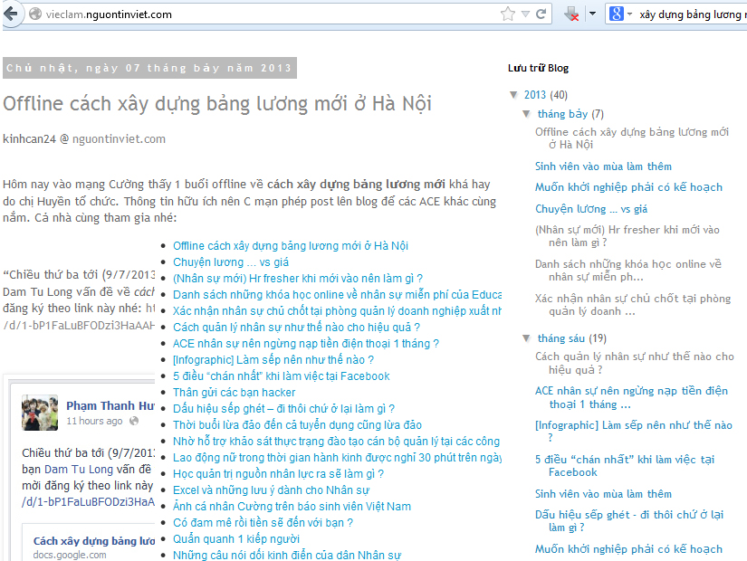Reload the page with the refresh icon
This screenshot has width=747, height=561.
[541, 14]
